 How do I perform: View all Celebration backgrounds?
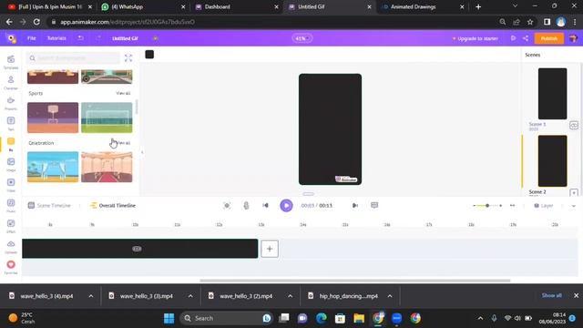[123, 143]
